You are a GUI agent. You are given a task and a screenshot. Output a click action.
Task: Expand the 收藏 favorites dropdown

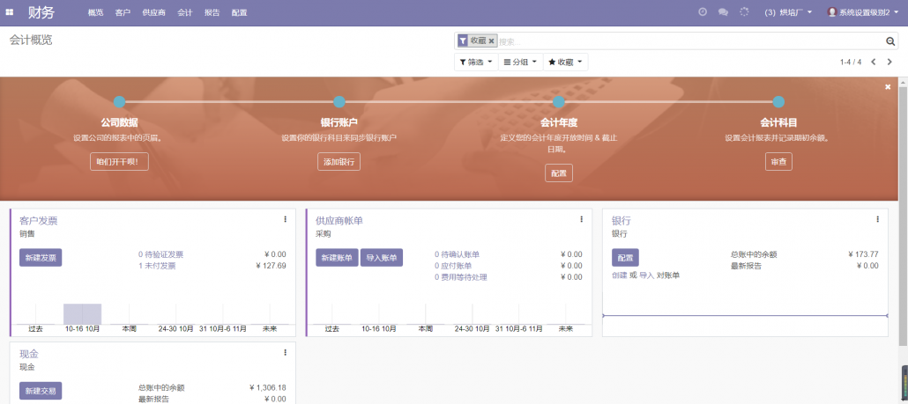(x=565, y=62)
